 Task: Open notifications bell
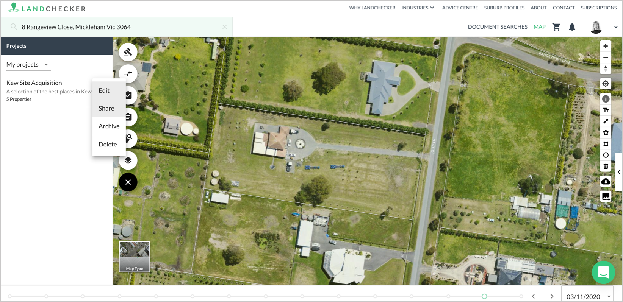(x=572, y=27)
